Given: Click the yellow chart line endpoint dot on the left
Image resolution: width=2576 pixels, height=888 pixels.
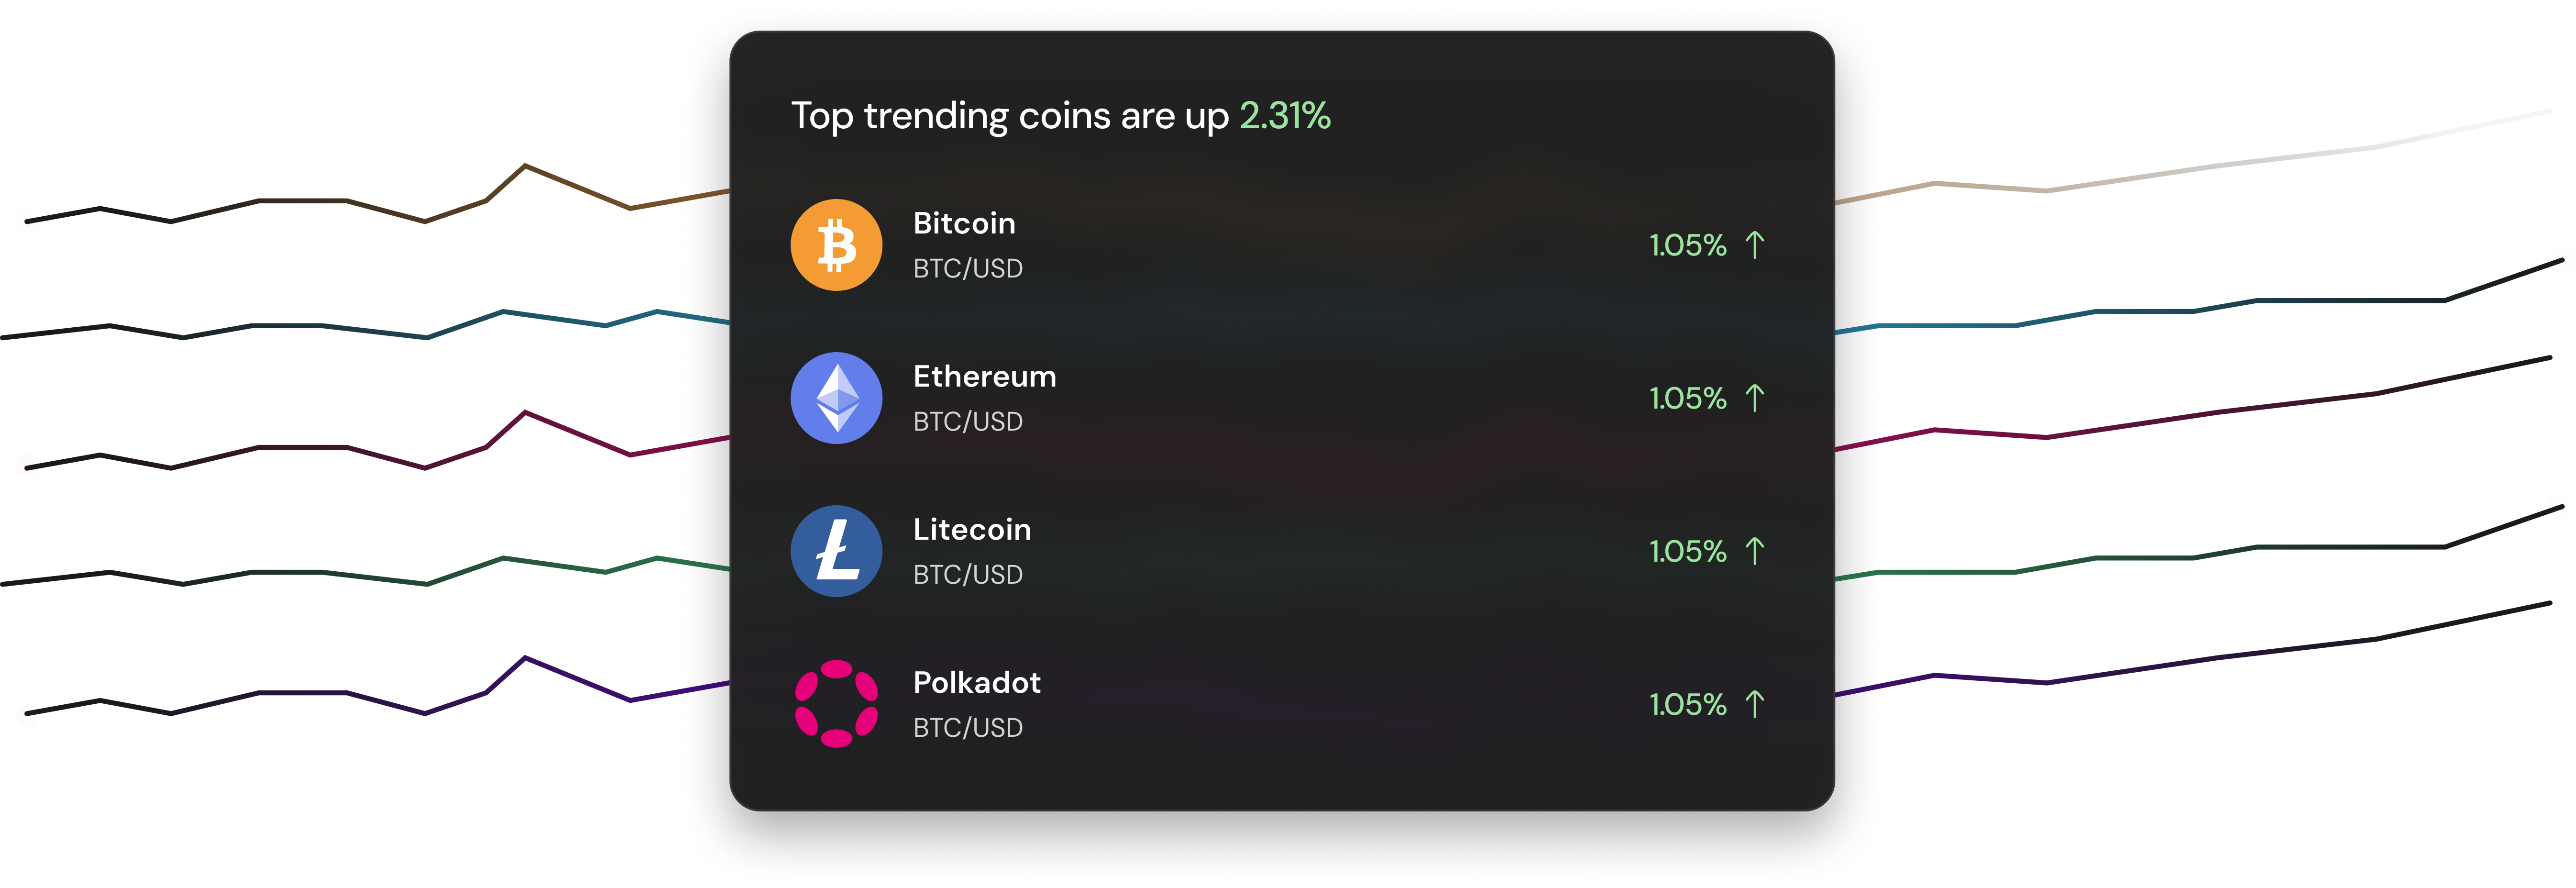Looking at the screenshot, I should click(27, 222).
